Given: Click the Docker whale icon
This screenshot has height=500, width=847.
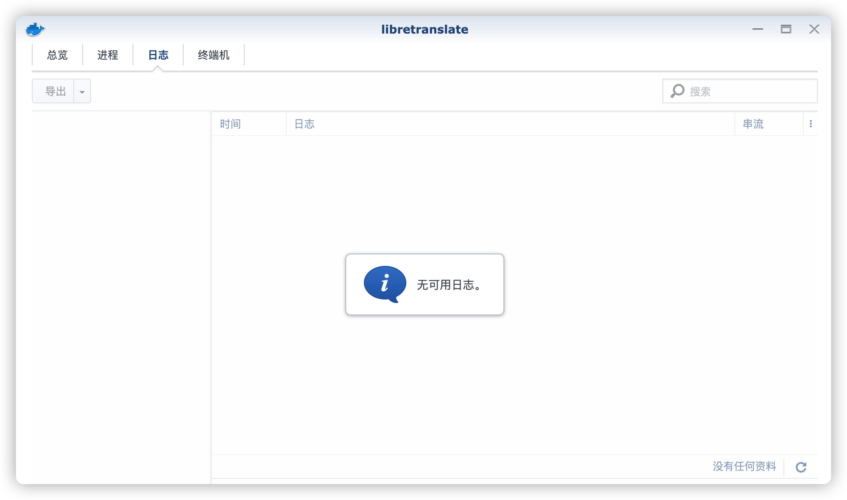Looking at the screenshot, I should click(35, 30).
